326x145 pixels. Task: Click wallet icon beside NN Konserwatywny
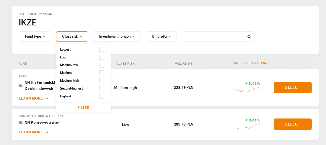click(x=21, y=123)
